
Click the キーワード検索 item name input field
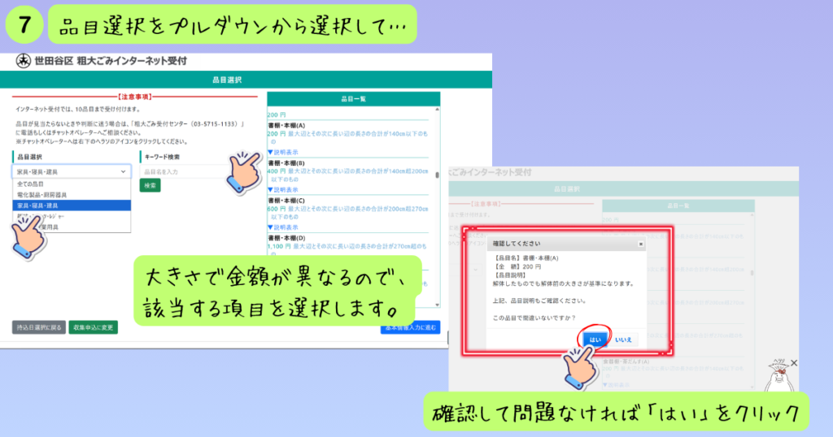coord(183,172)
